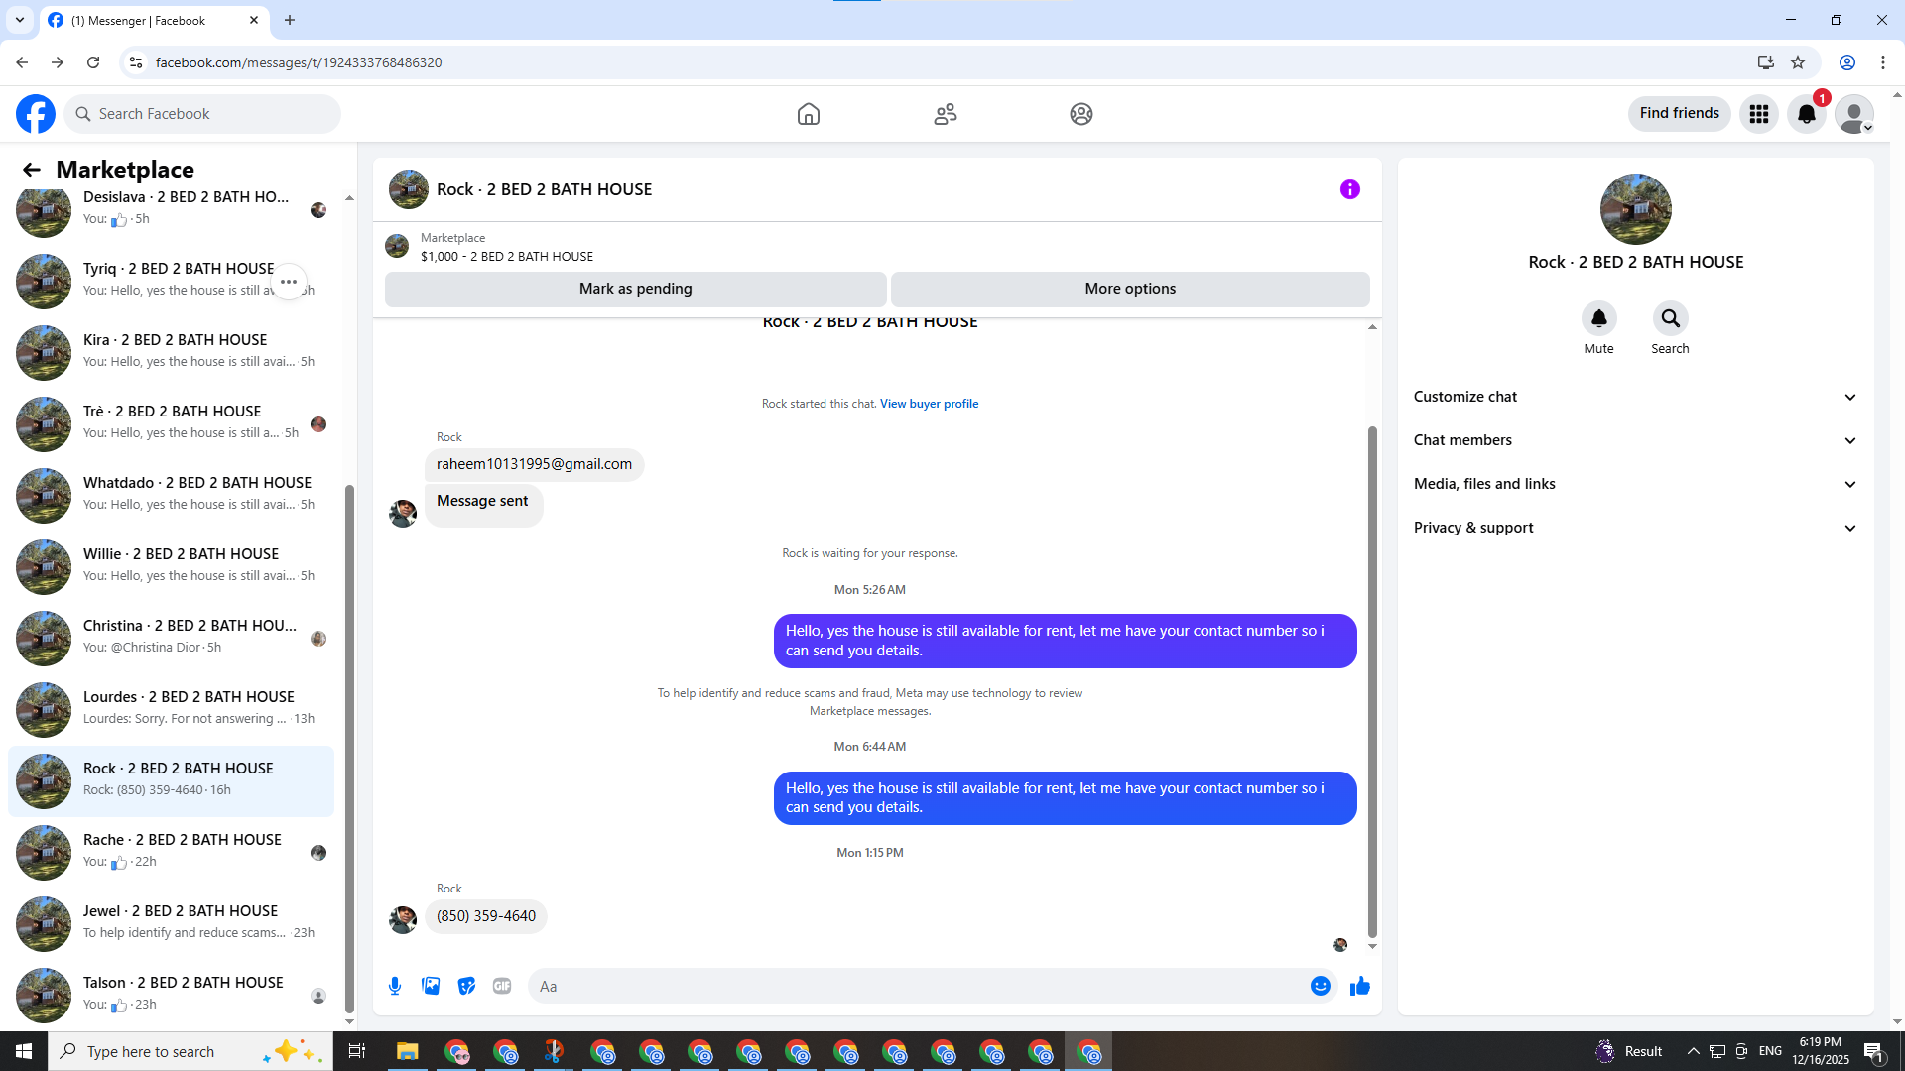Open the emoji picker in message box
The height and width of the screenshot is (1071, 1905).
point(1320,986)
